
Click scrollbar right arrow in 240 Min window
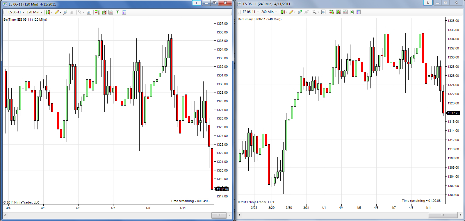[460, 215]
